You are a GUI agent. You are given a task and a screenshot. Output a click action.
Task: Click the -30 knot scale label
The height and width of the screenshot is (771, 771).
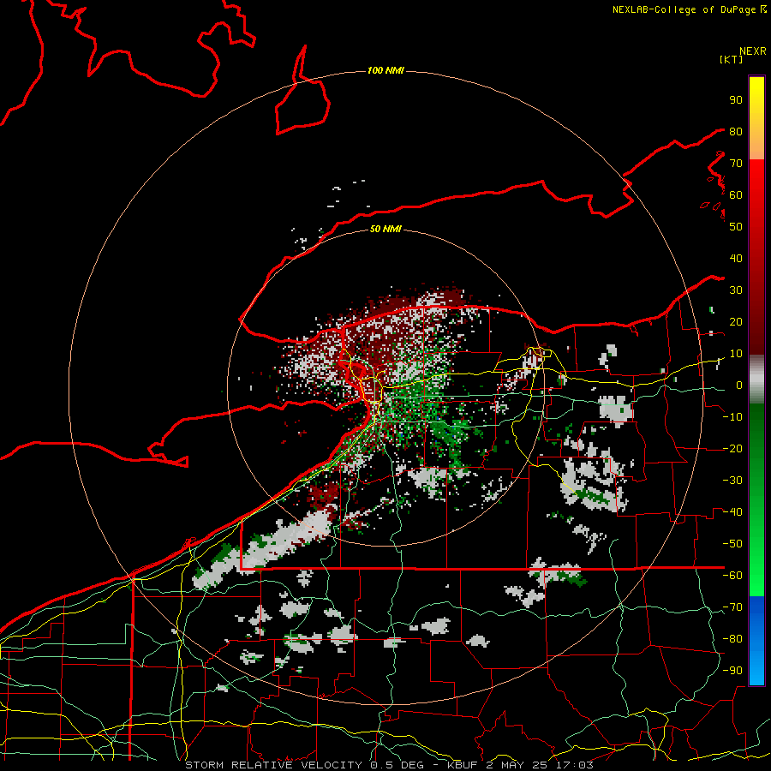click(732, 481)
